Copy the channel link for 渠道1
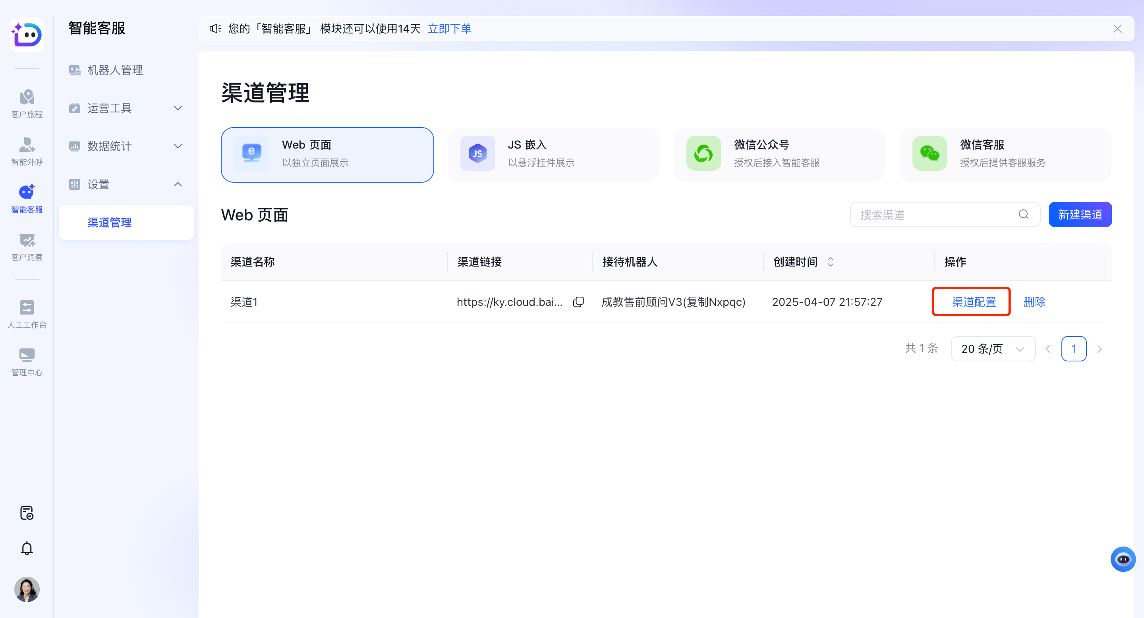Image resolution: width=1144 pixels, height=618 pixels. point(578,302)
